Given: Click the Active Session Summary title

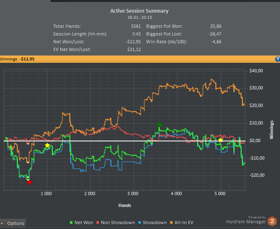Looking at the screenshot, I should tap(139, 11).
